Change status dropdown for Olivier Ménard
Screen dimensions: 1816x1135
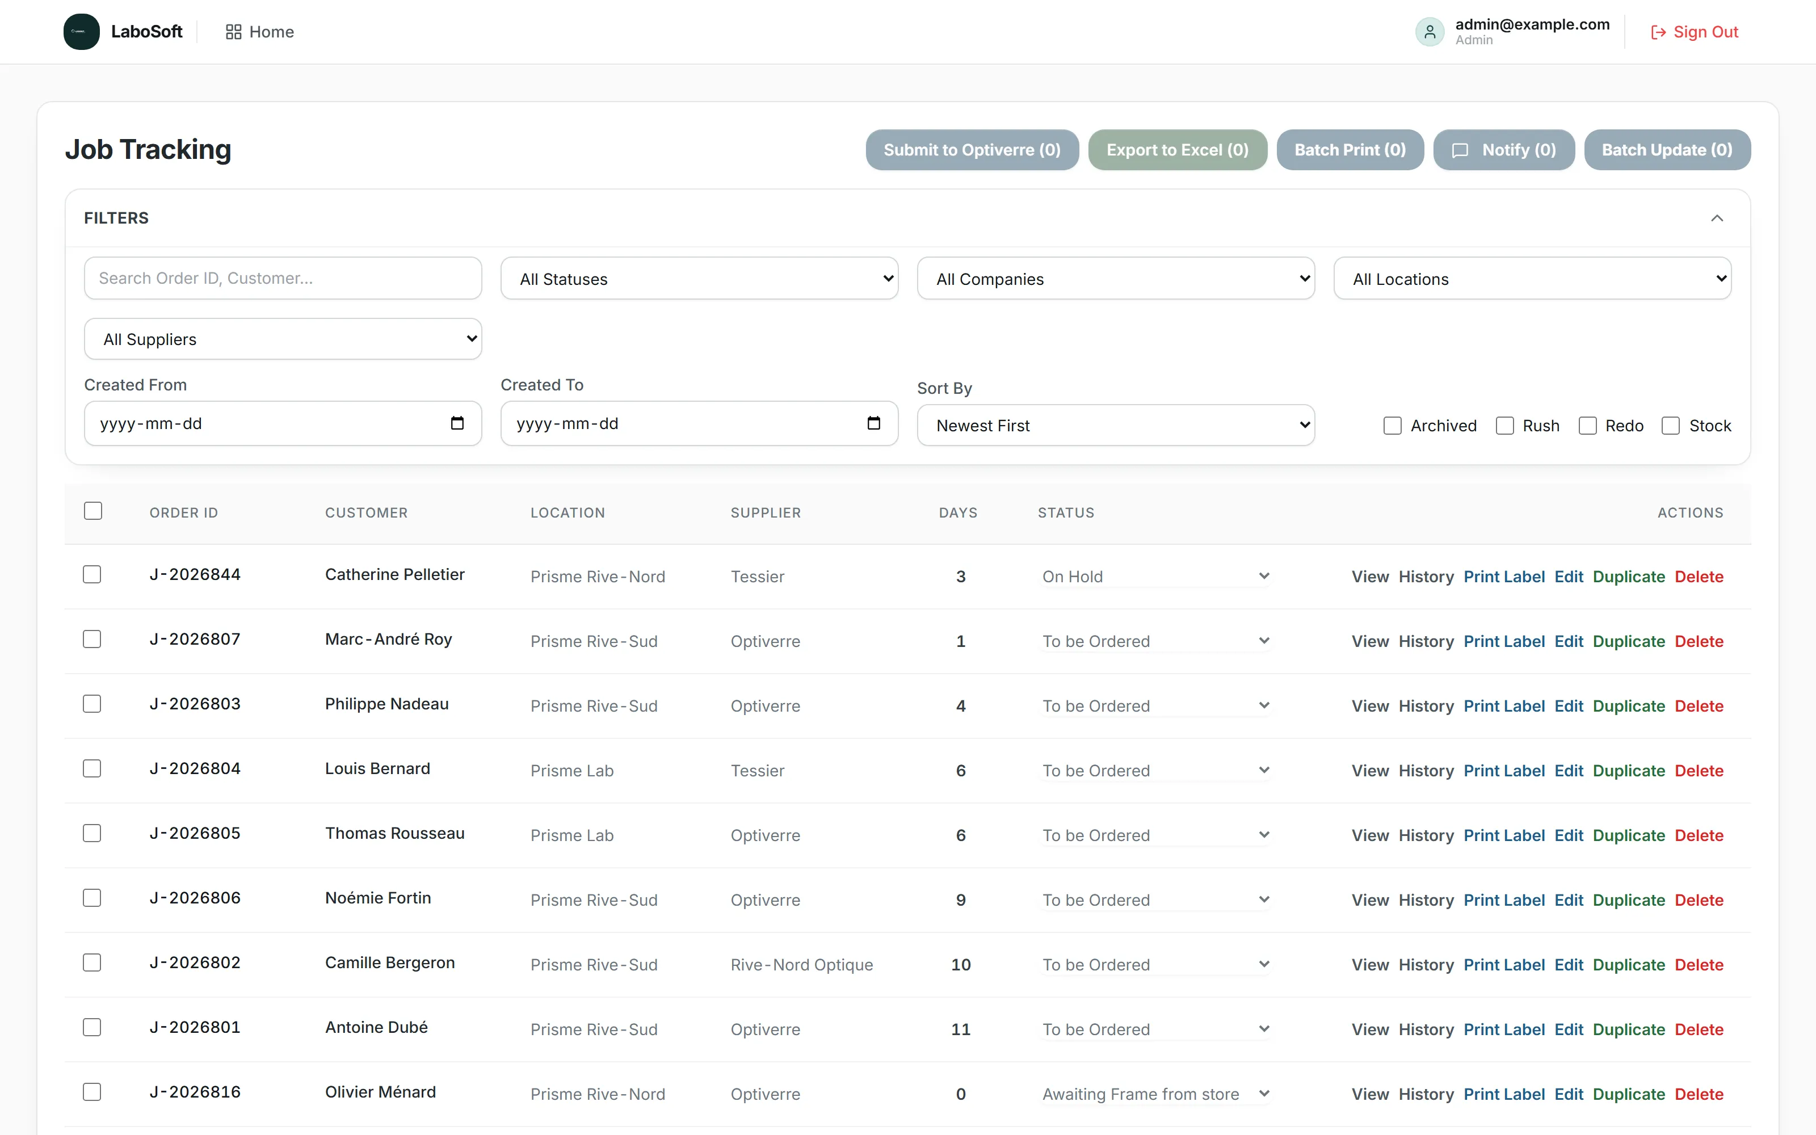(1157, 1094)
